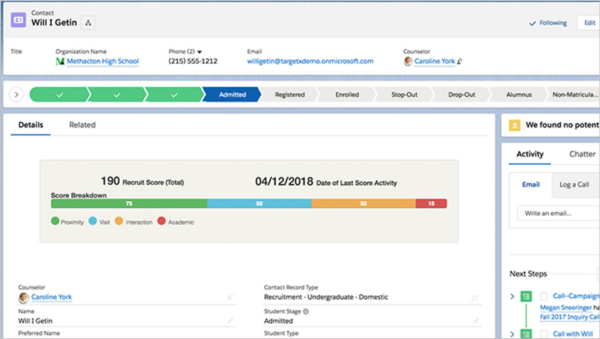
Task: Click phone number (215) 555-1212
Action: click(x=193, y=61)
